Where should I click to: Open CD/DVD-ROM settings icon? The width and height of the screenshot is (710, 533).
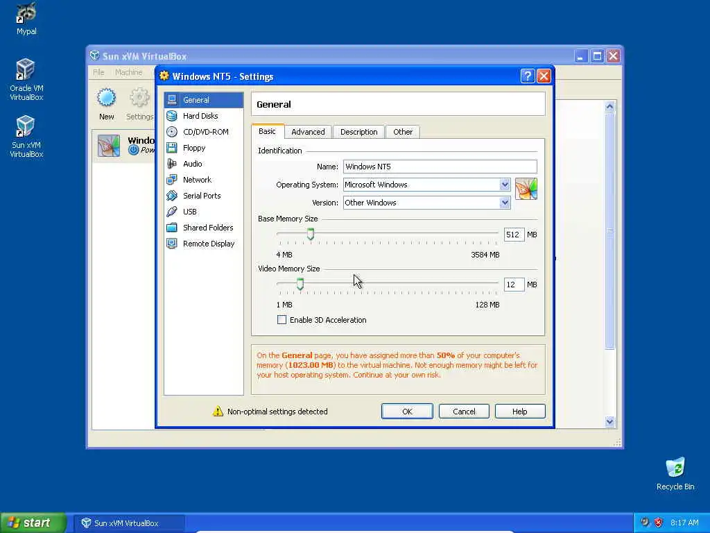tap(172, 132)
